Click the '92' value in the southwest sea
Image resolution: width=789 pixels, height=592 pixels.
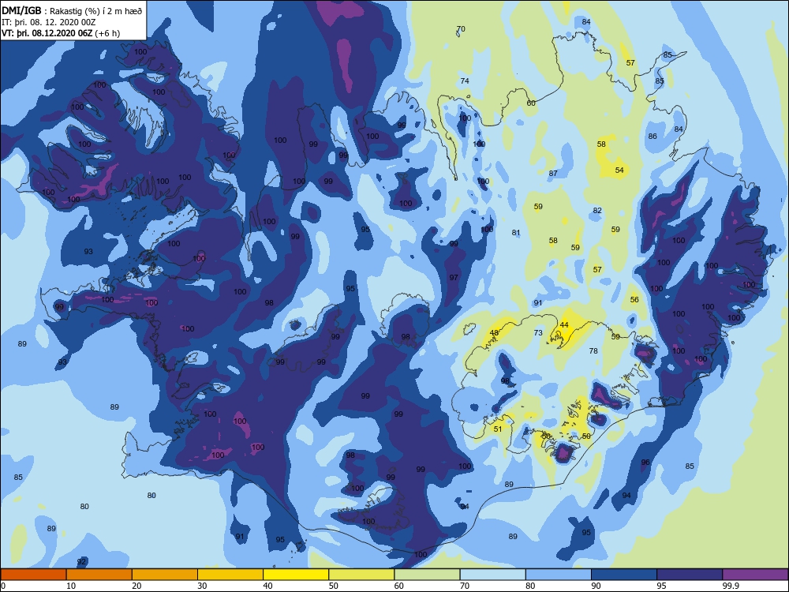click(x=81, y=562)
